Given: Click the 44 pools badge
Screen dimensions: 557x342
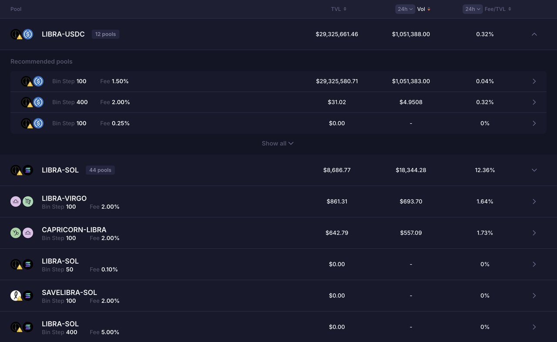Looking at the screenshot, I should 100,170.
